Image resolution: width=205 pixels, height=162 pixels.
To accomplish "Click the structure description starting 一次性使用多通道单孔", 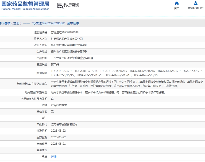I will (x=127, y=84).
